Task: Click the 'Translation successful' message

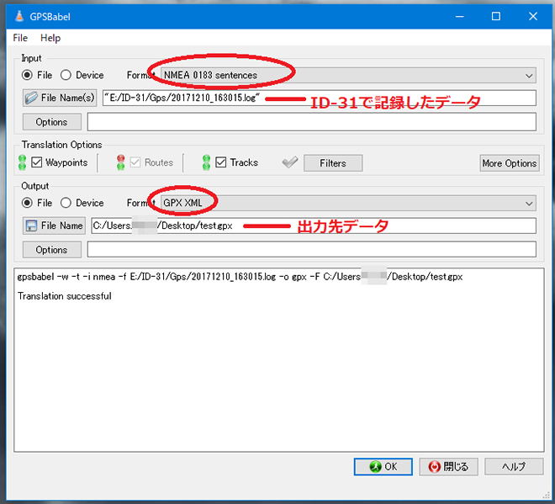Action: pyautogui.click(x=65, y=296)
